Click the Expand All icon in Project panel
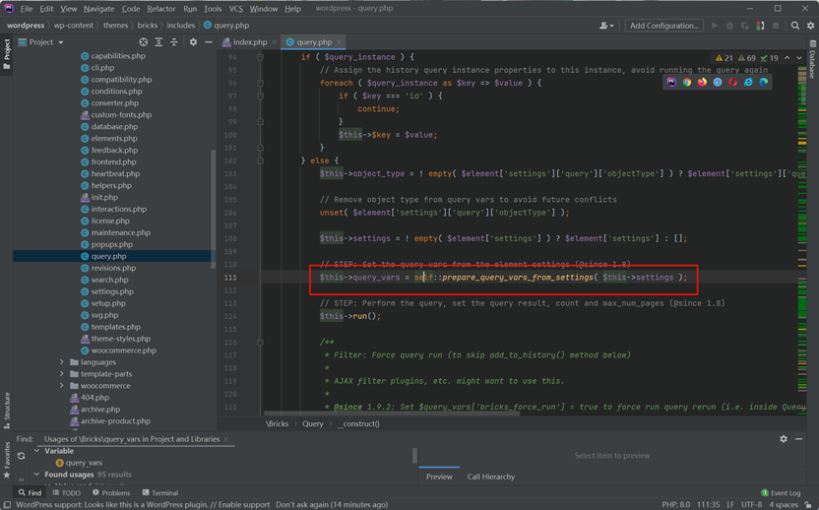This screenshot has width=819, height=510. pyautogui.click(x=158, y=42)
